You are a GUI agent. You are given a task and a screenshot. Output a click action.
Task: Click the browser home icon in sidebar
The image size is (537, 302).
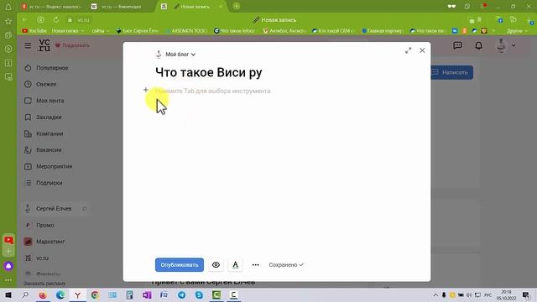8,7
